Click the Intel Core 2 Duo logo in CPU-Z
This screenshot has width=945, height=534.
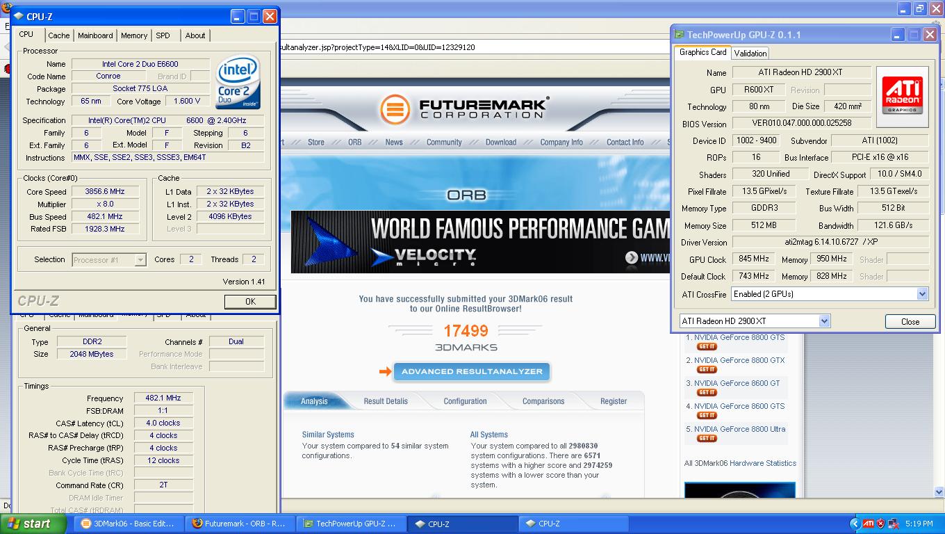[238, 82]
